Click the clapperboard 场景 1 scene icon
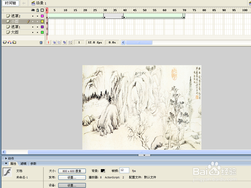This screenshot has width=251, height=188. (x=33, y=3)
